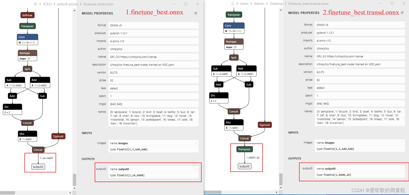Open the Users folder in right window path
Image resolution: width=409 pixels, height=195 pixels.
[244, 4]
